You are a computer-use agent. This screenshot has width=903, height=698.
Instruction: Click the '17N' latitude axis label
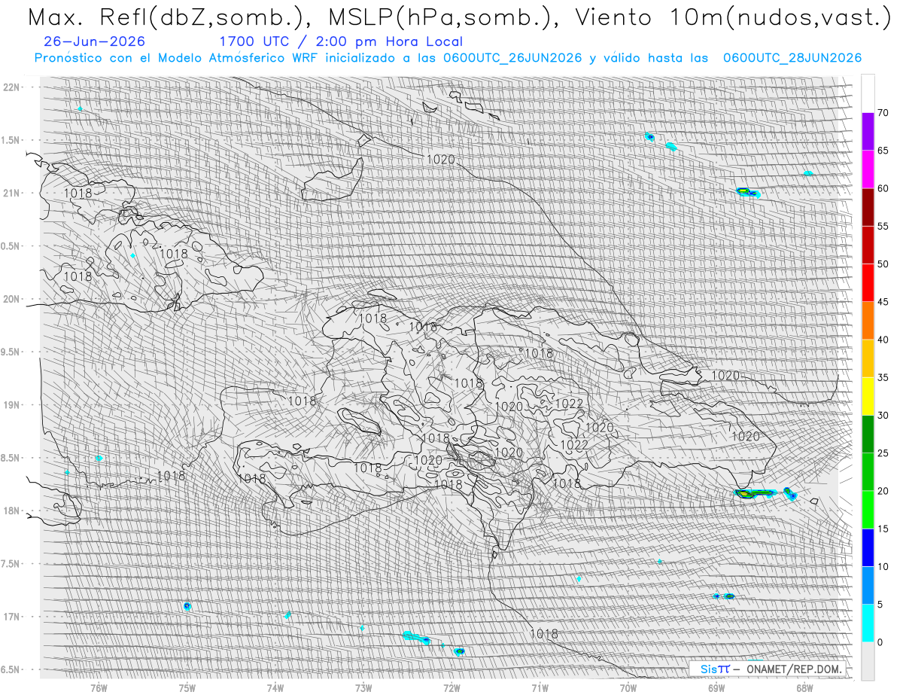[x=11, y=617]
